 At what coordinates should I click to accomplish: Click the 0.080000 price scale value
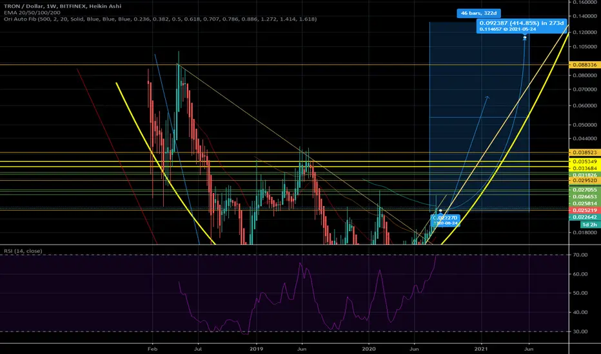(x=584, y=75)
